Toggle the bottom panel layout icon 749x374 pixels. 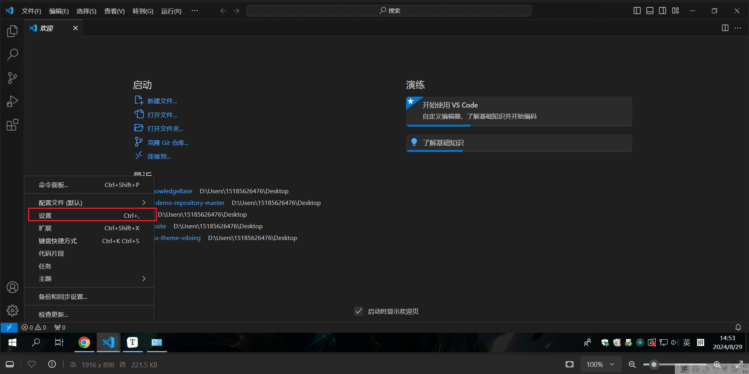(x=650, y=11)
